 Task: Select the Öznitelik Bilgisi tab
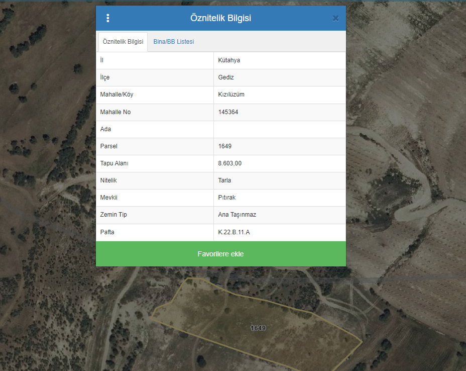[x=123, y=42]
